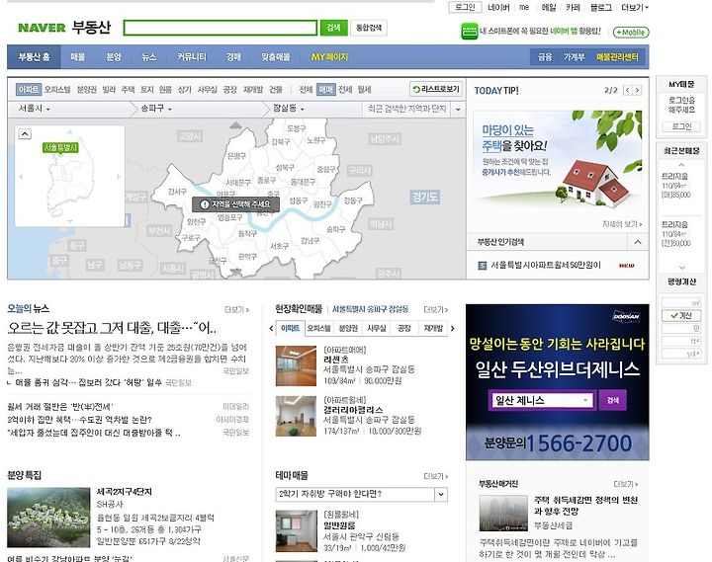Switch to 오피스텔 tab in 현장확인매물
Screen dimensions: 712x562
(318, 328)
